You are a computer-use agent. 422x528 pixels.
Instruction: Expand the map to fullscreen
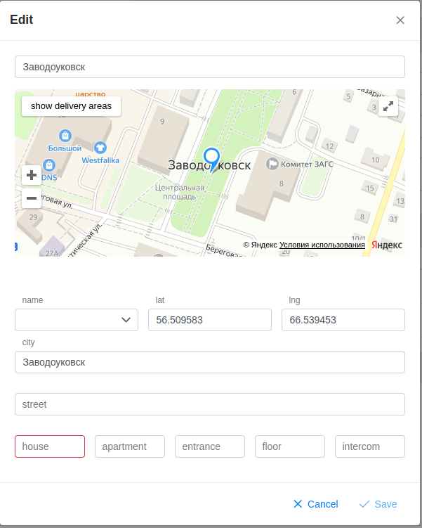click(388, 106)
